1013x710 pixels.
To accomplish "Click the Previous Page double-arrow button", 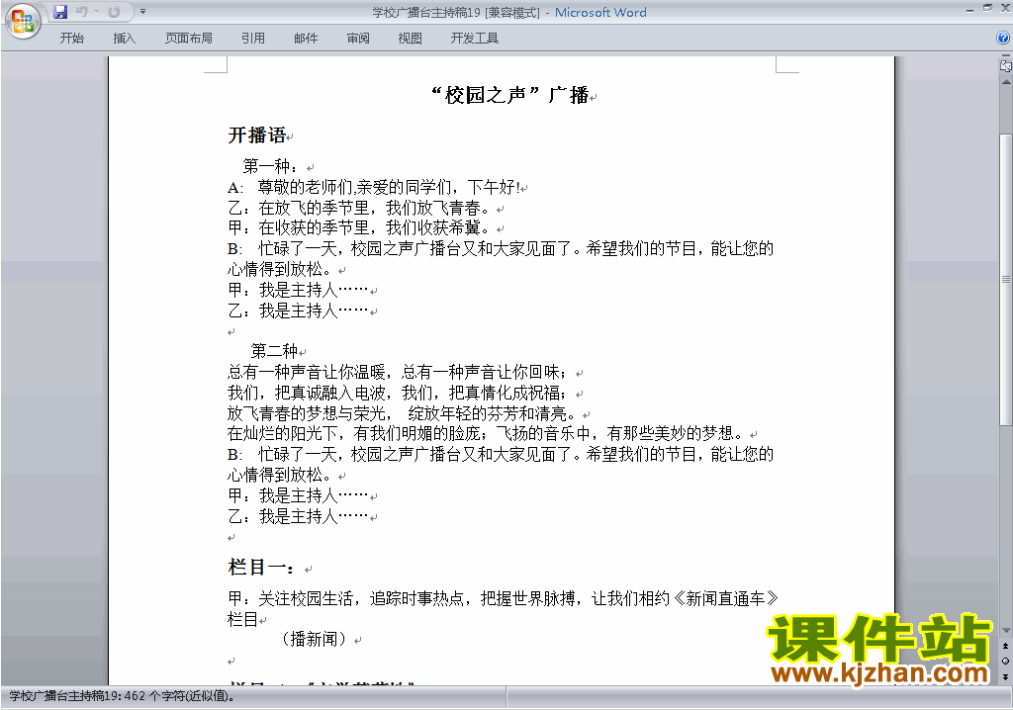I will pyautogui.click(x=1005, y=646).
